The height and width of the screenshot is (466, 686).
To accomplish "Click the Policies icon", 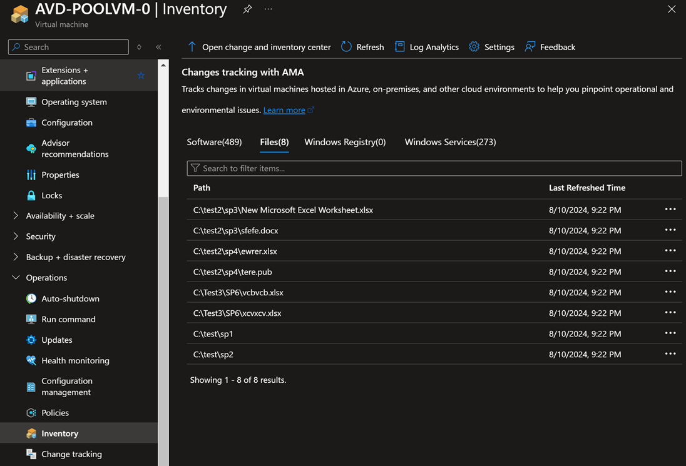I will coord(31,413).
